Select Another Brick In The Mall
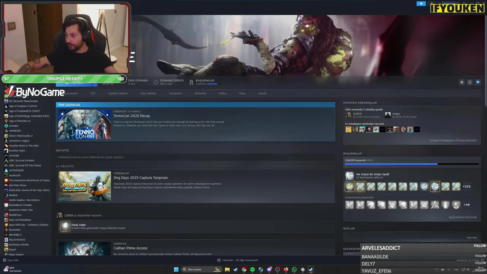 [24, 146]
